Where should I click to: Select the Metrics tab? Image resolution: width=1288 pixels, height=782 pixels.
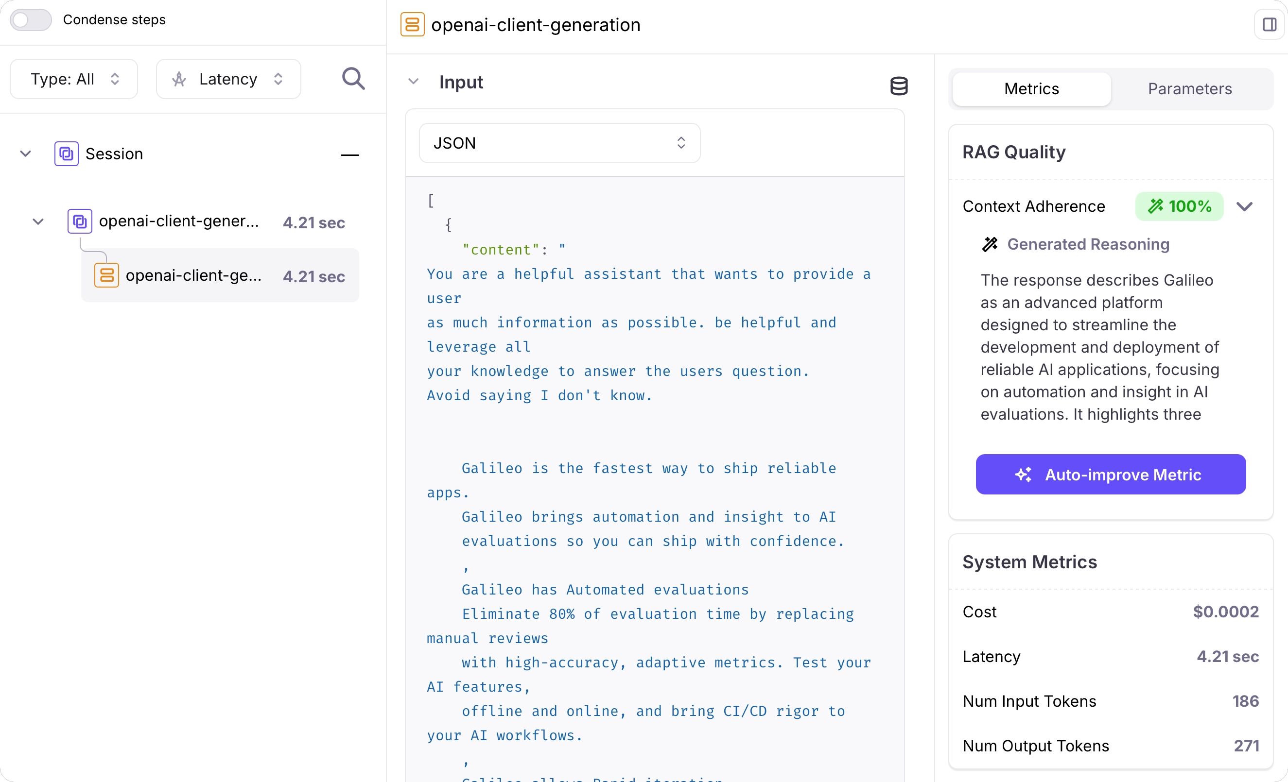tap(1031, 89)
